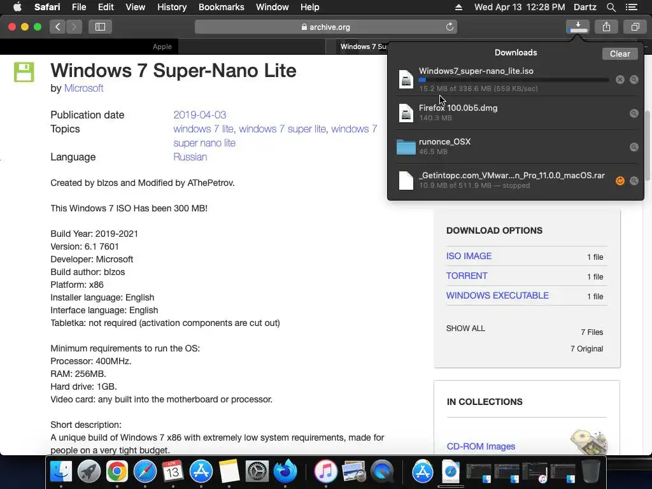This screenshot has height=489, width=652.
Task: Open Spotlight search in menu bar
Action: click(611, 7)
